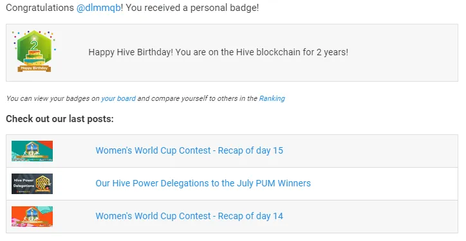Viewport: 466px width, 241px height.
Task: Go to the Ranking page link
Action: tap(272, 98)
